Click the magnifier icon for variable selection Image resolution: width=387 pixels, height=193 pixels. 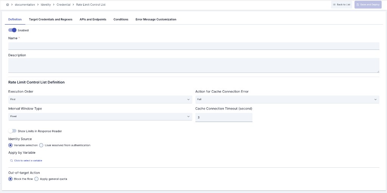coord(11,161)
